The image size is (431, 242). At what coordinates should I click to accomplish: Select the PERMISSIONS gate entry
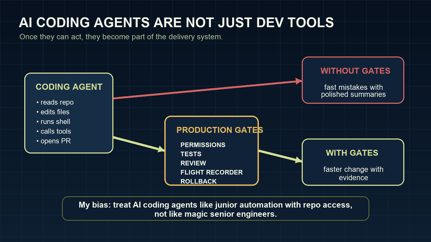203,145
